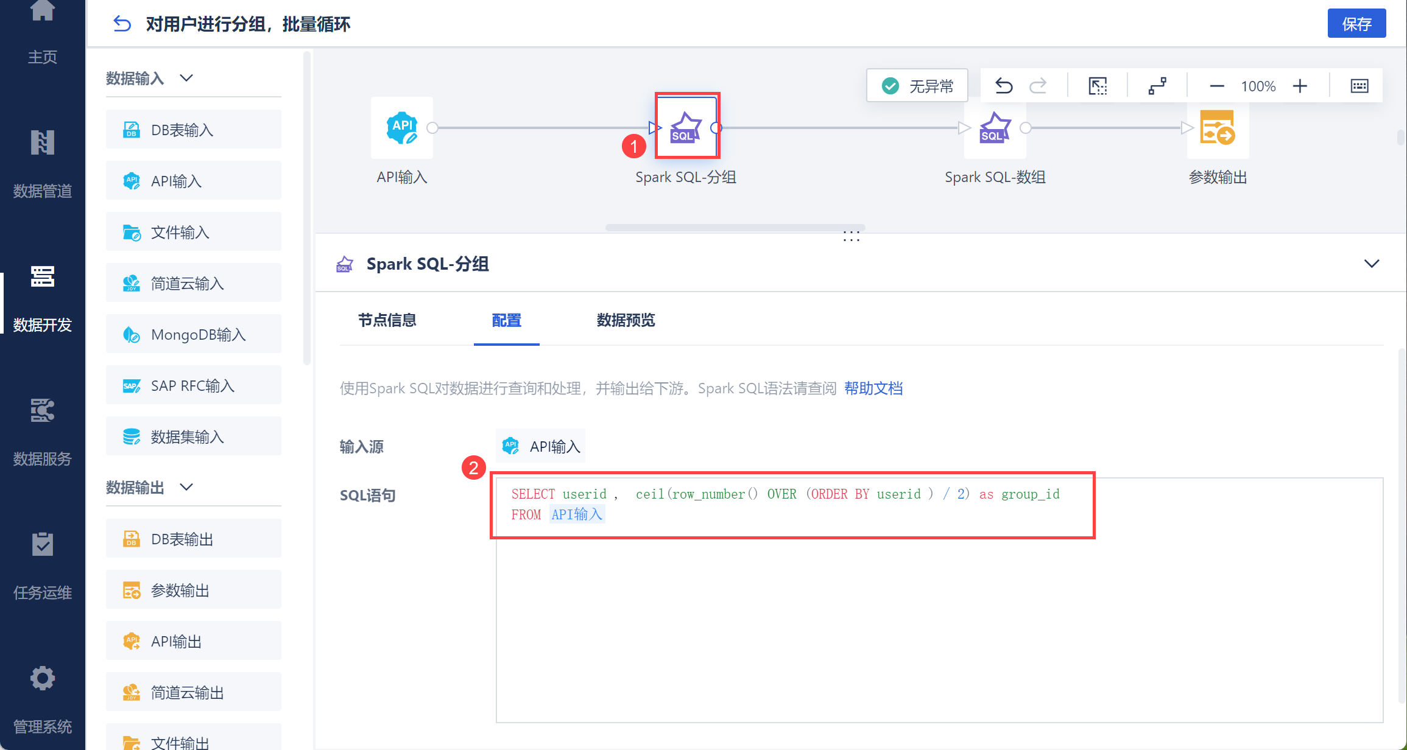Image resolution: width=1407 pixels, height=750 pixels.
Task: Click the fit-to-screen selection icon
Action: coord(1098,86)
